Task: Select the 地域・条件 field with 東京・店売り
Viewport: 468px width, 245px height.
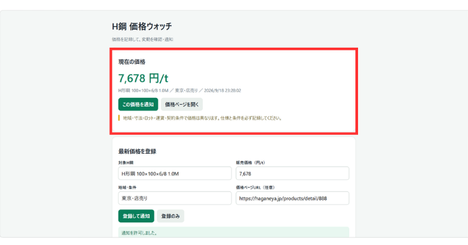Action: (x=174, y=198)
